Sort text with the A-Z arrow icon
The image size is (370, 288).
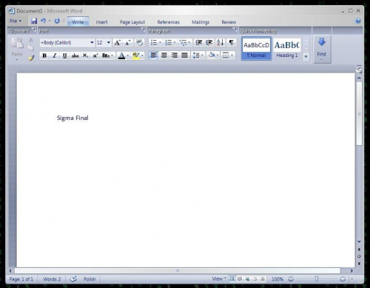tap(220, 42)
